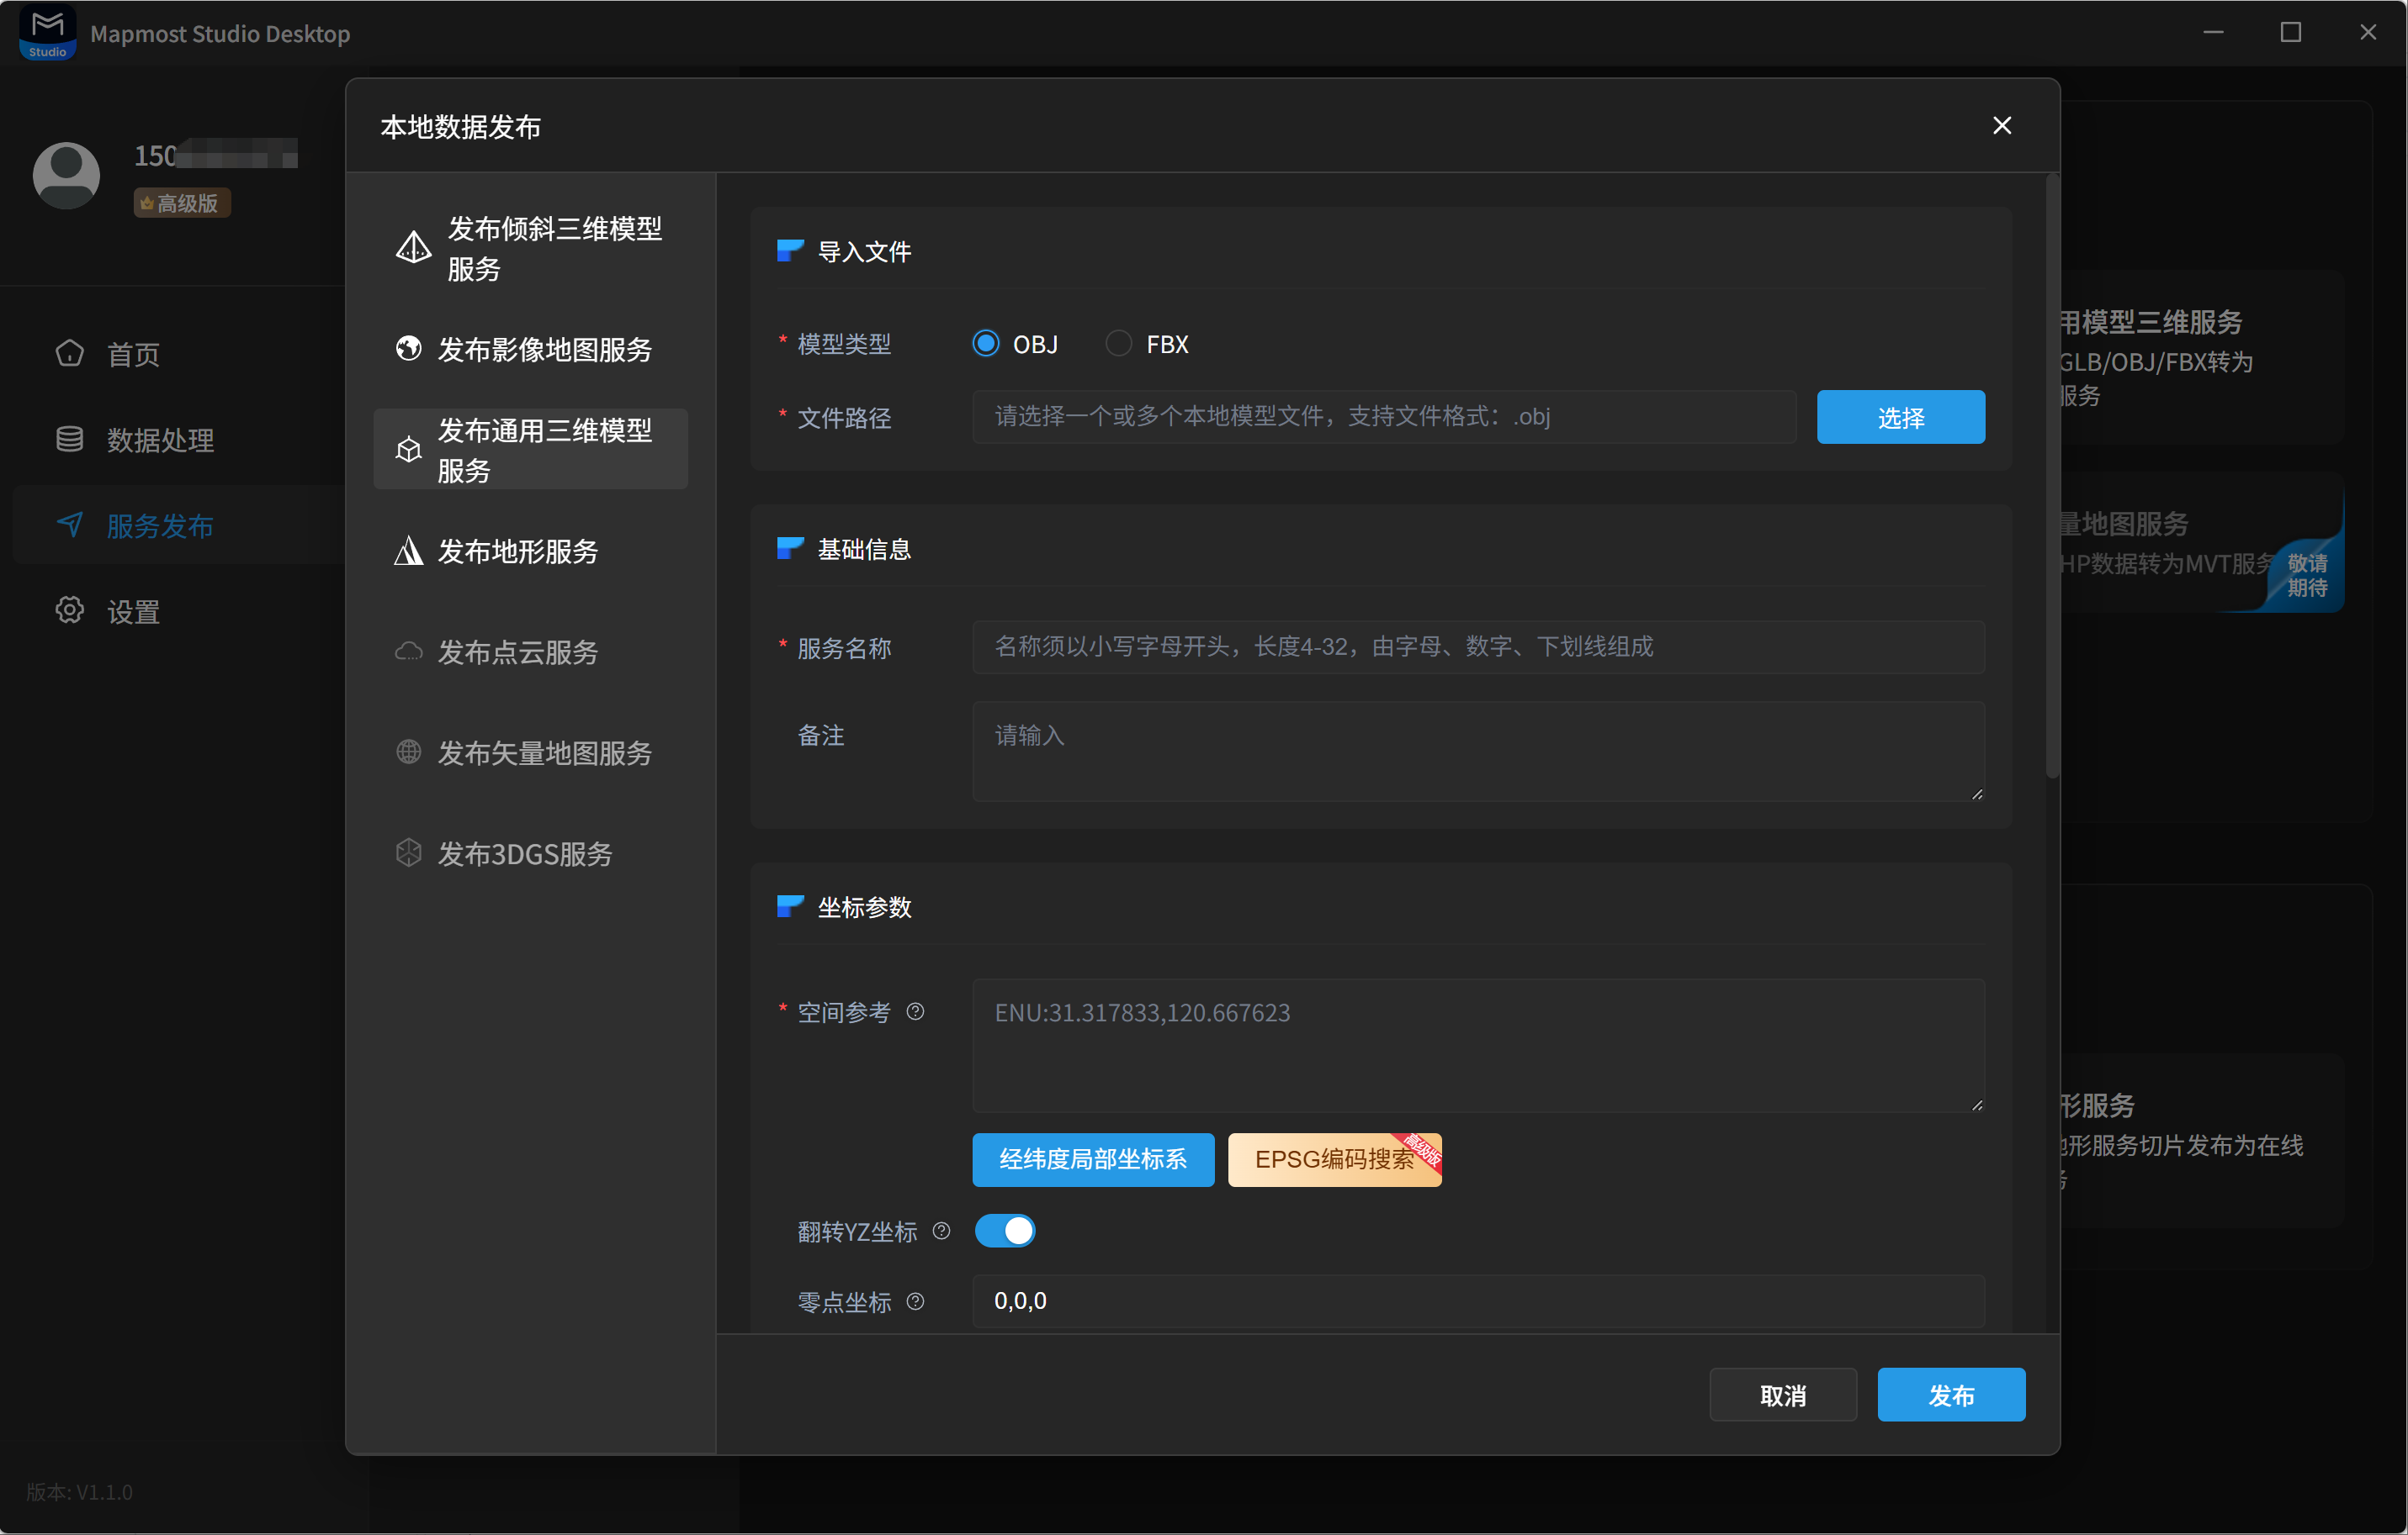Viewport: 2408px width, 1535px height.
Task: Click the 零点坐标 input field
Action: pos(1479,1301)
